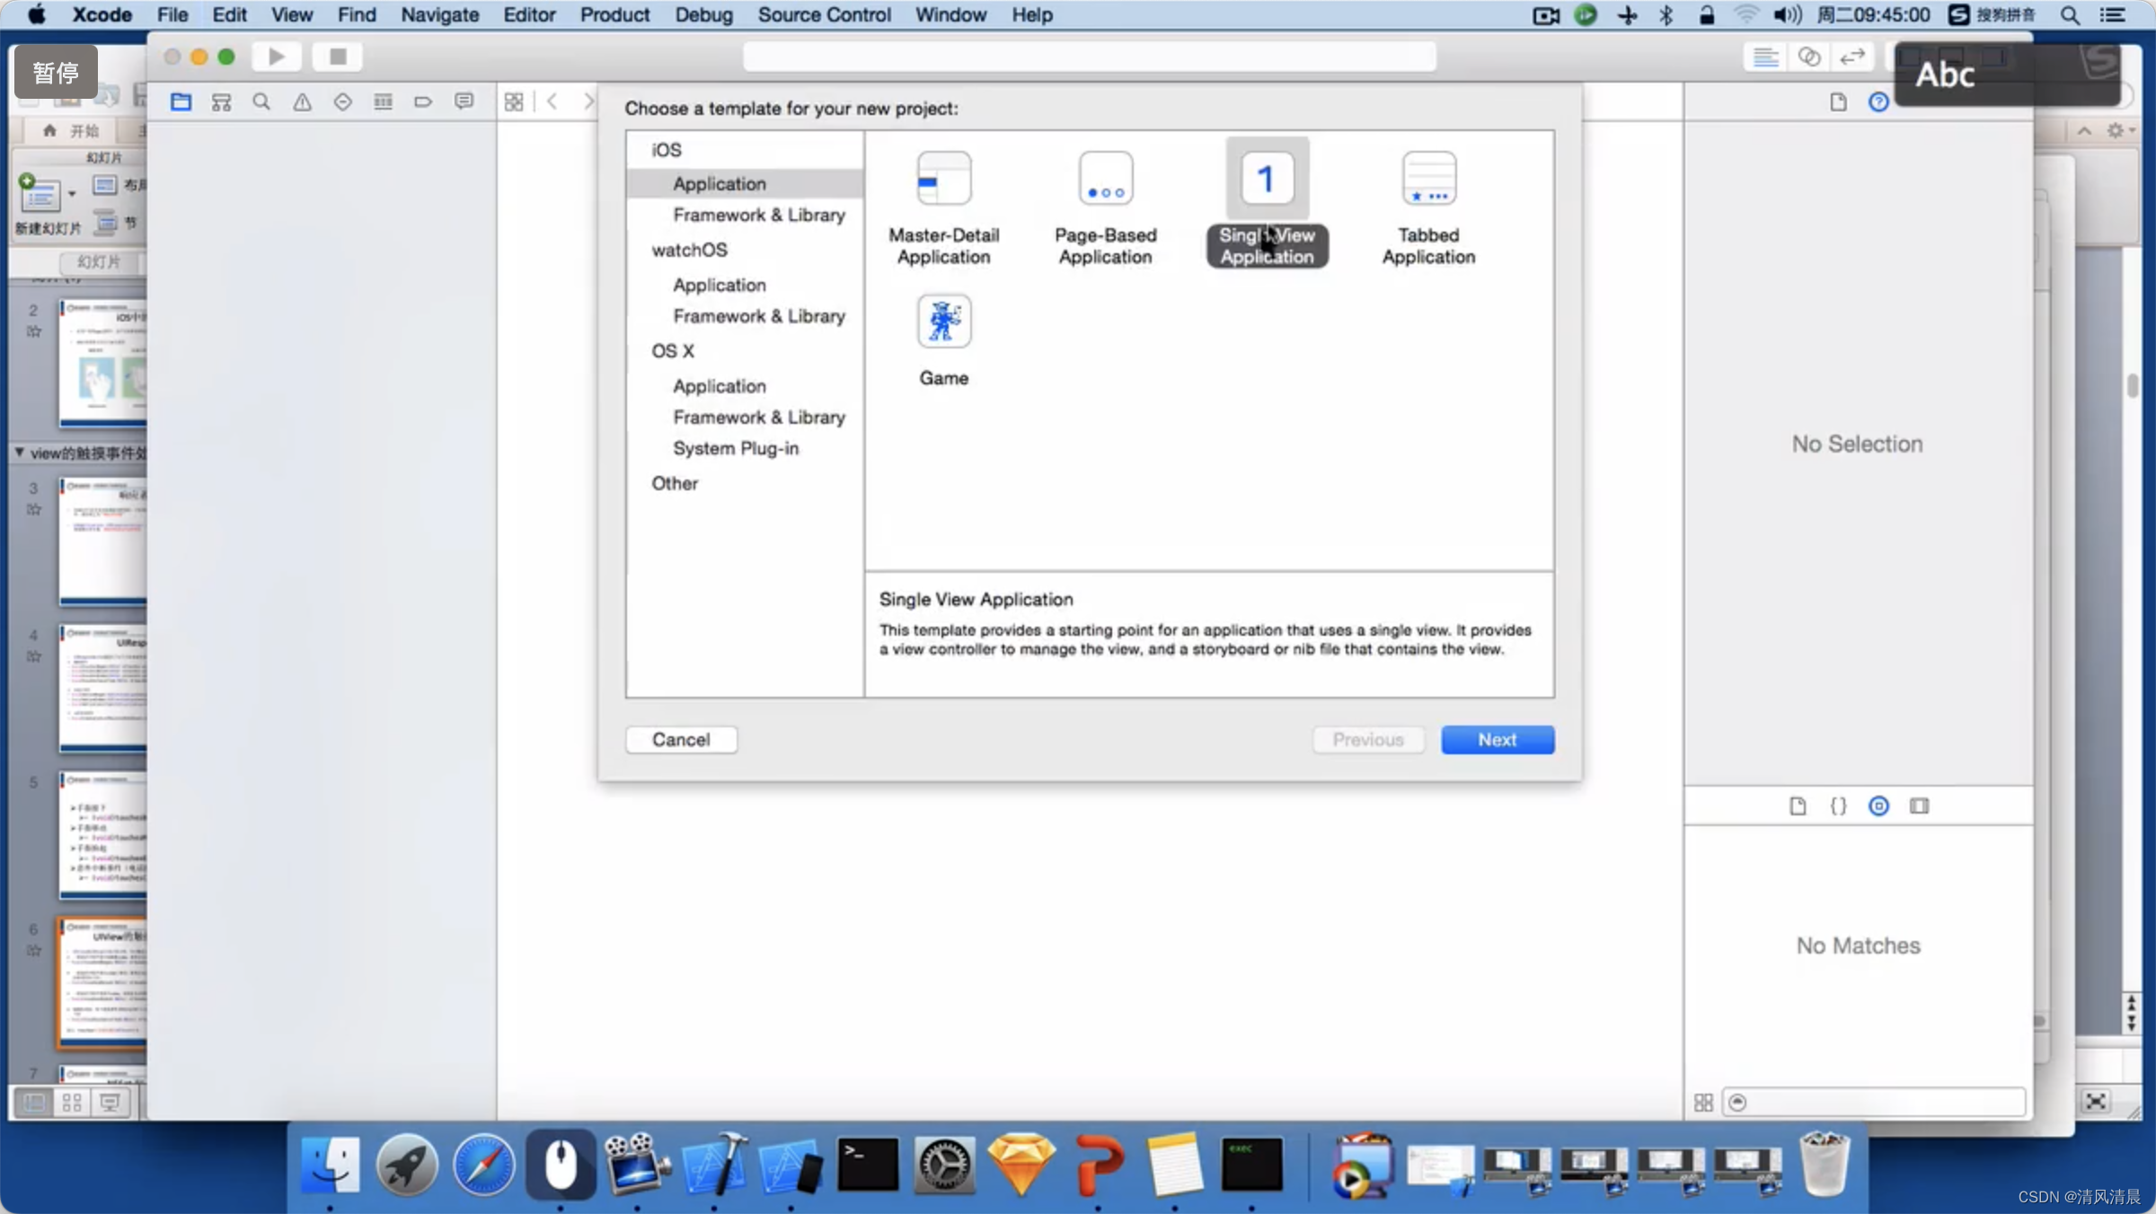This screenshot has height=1214, width=2156.
Task: Open the Debug menu
Action: 703,14
